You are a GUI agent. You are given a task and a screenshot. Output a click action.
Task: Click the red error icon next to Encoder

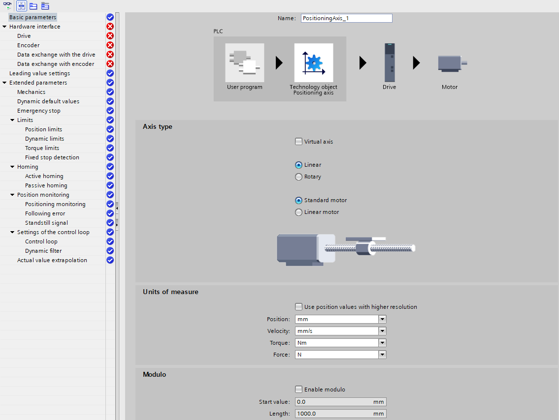click(109, 45)
